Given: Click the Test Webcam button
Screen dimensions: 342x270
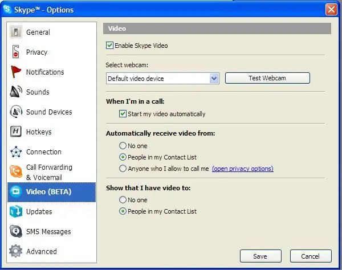Looking at the screenshot, I should pos(267,78).
